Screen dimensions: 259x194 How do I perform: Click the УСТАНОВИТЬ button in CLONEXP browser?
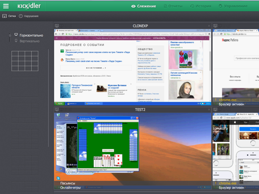click(159, 38)
